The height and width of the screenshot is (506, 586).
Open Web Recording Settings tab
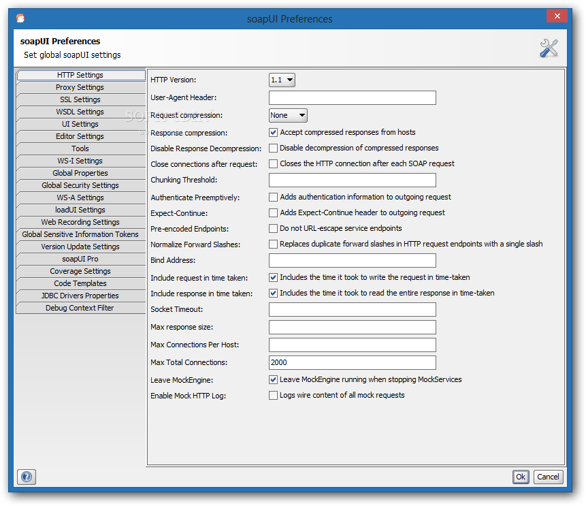coord(81,222)
